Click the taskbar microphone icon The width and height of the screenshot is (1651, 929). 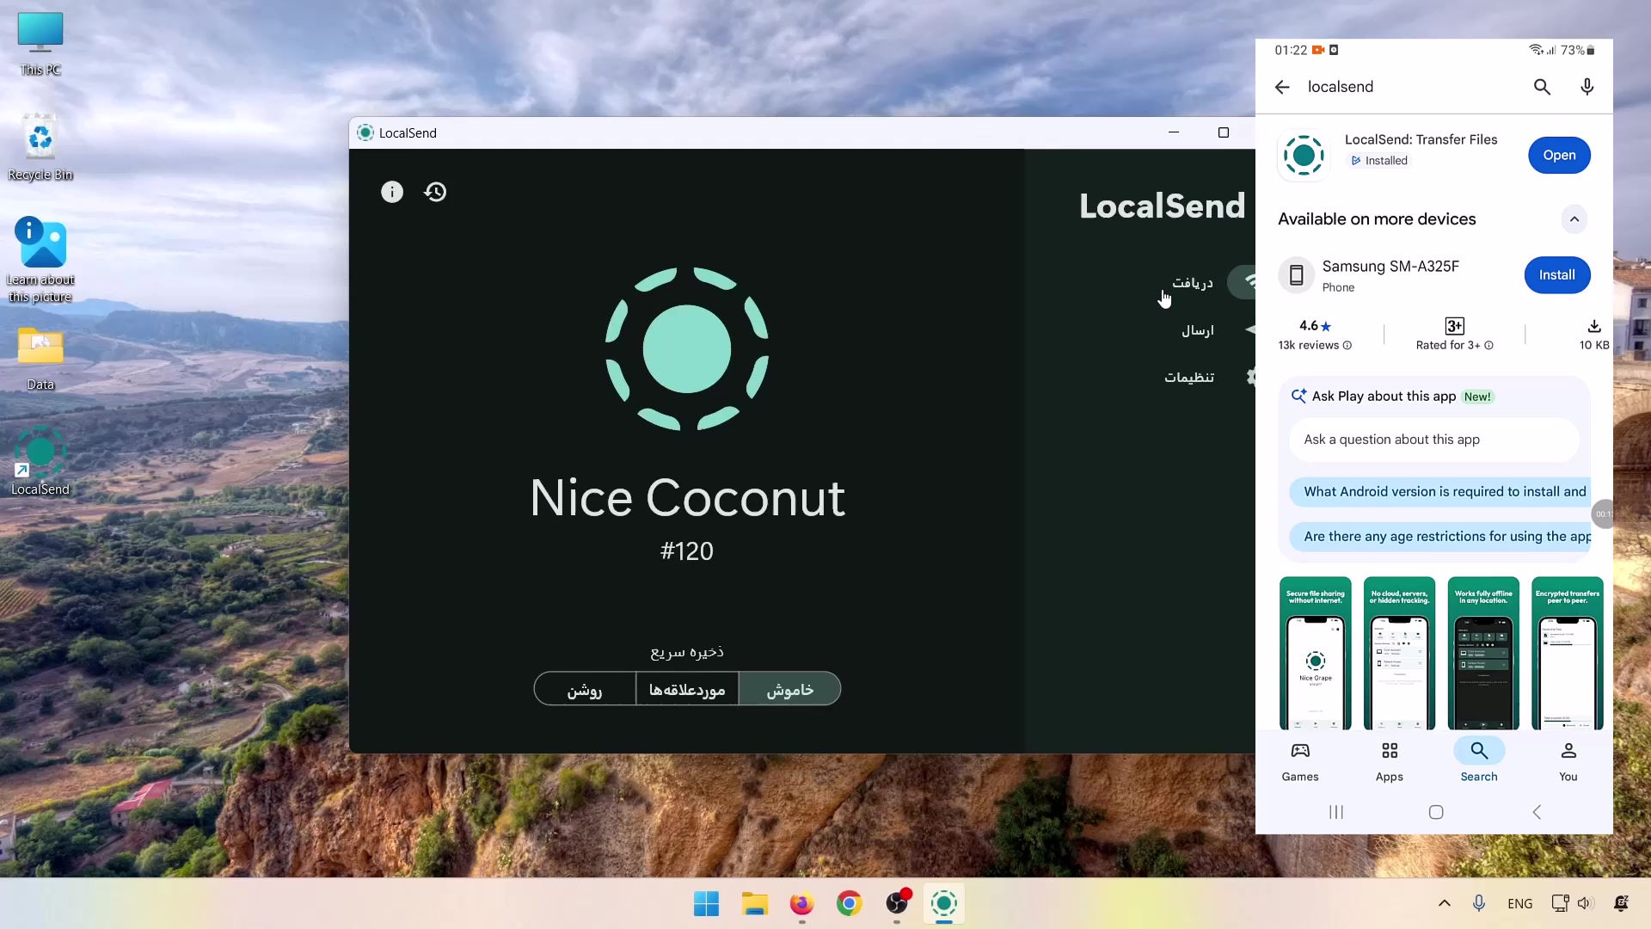coord(1479,903)
